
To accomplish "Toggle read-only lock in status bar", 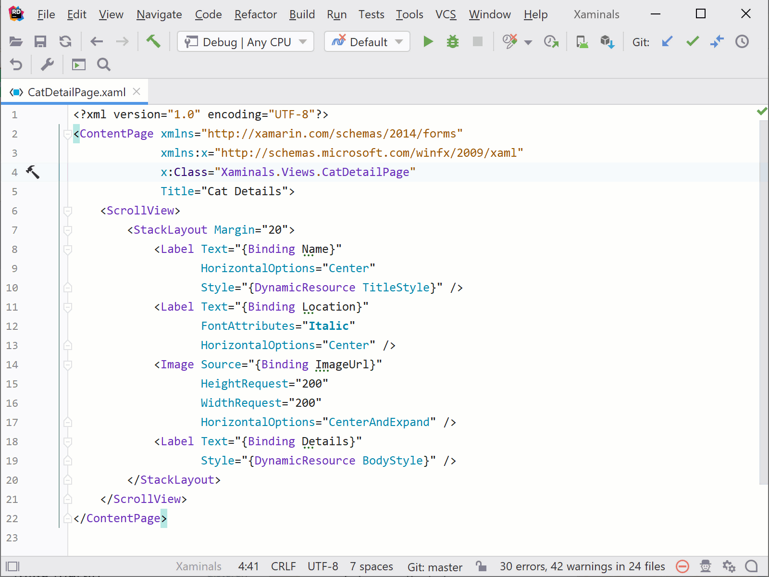I will (481, 566).
